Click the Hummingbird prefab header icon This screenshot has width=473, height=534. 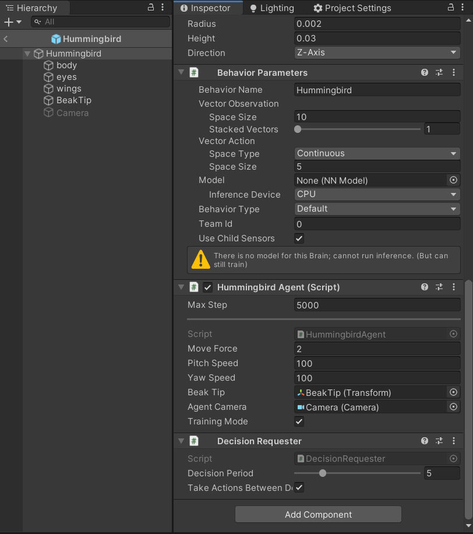click(56, 39)
